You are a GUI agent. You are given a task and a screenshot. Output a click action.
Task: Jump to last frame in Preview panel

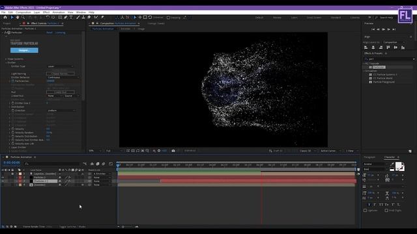394,29
